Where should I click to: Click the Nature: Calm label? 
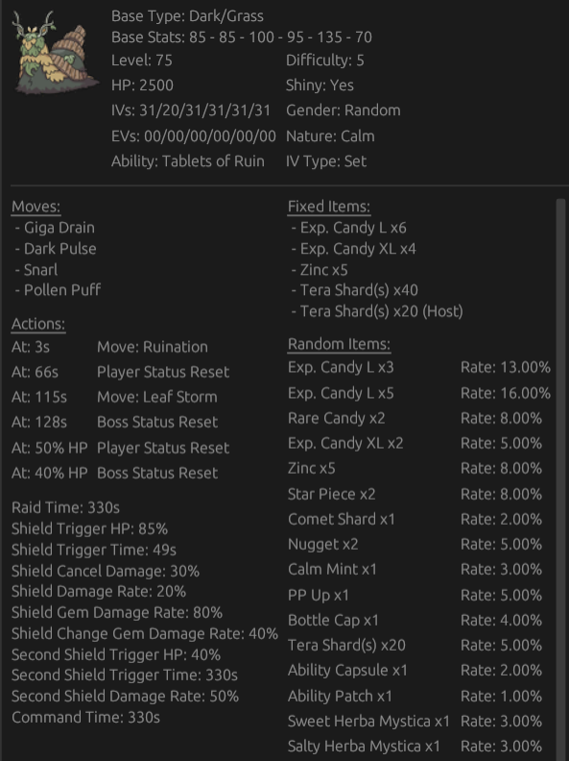click(330, 136)
